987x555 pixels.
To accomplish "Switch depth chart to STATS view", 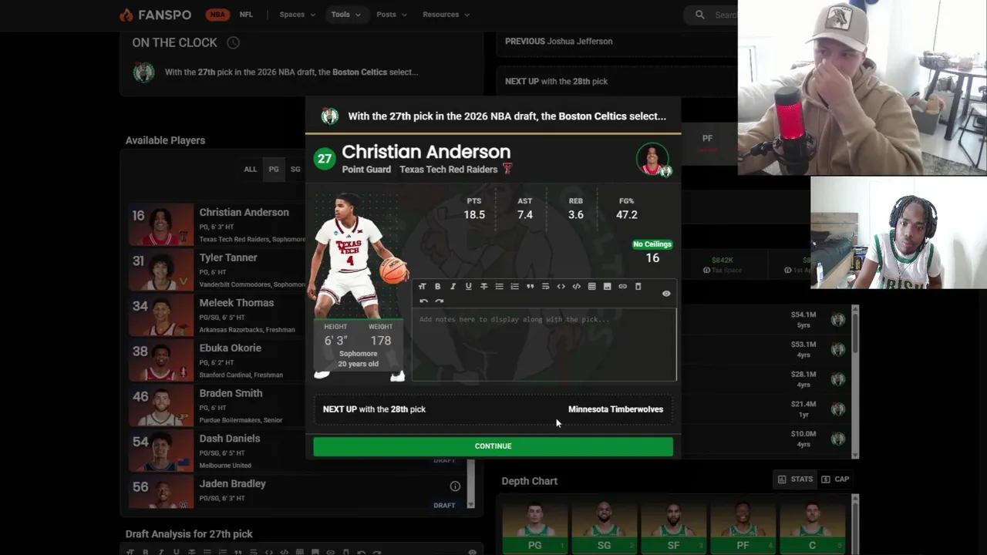I will point(795,479).
